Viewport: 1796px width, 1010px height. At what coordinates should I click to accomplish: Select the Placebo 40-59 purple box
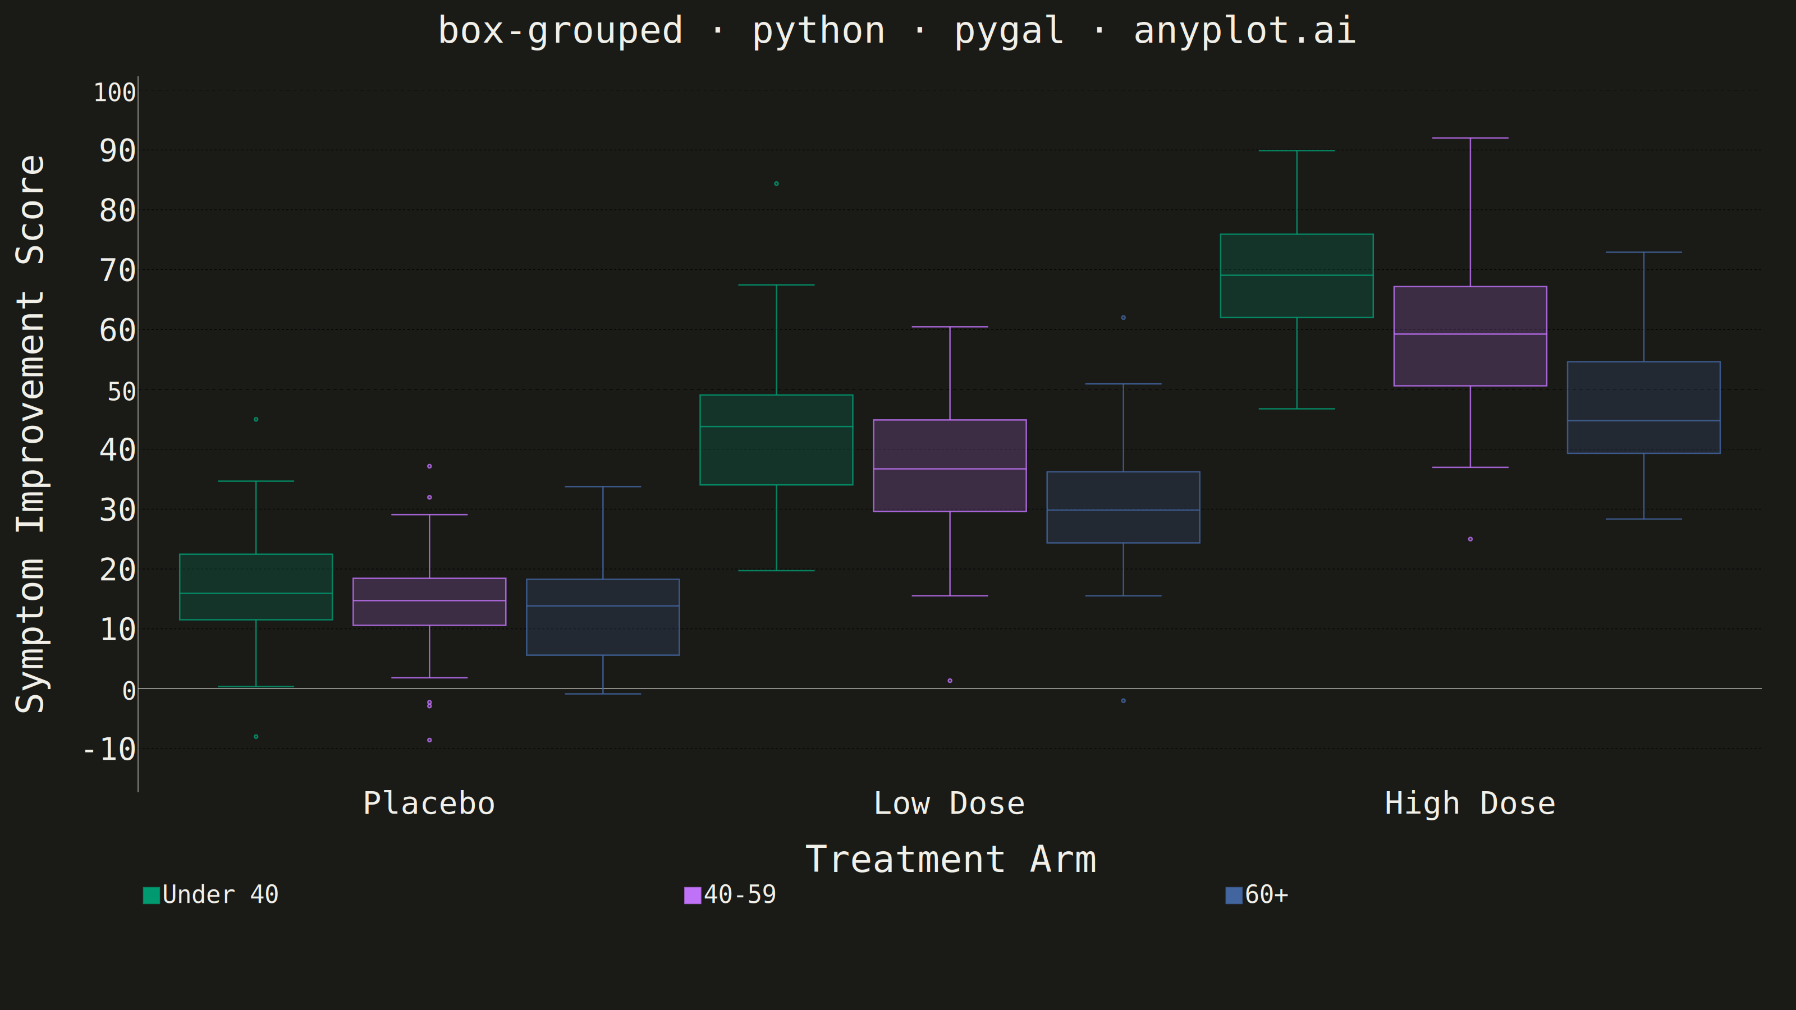pyautogui.click(x=429, y=602)
